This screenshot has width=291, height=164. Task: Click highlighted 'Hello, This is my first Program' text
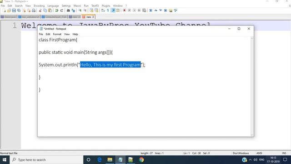point(110,65)
